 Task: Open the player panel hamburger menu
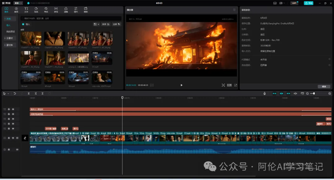(234, 10)
